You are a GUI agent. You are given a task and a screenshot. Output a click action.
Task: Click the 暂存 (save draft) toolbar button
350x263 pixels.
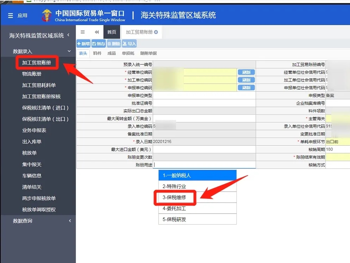pos(99,44)
